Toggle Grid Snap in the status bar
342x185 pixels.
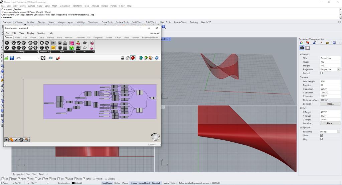(107, 183)
